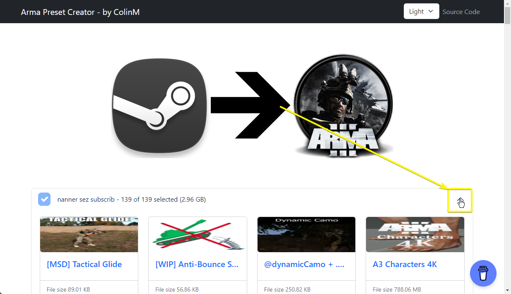The width and height of the screenshot is (511, 294).
Task: Collapse the nanner sez subscrib collection chevron
Action: pyautogui.click(x=460, y=201)
